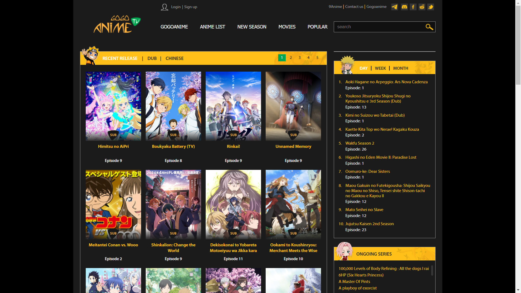Open the Rinkai! anime thumbnail

click(233, 106)
